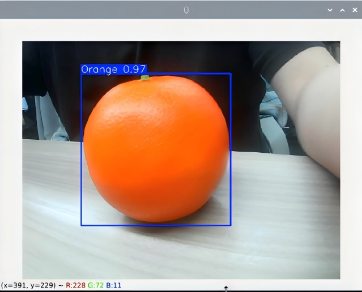Click the green stem on the orange
The height and width of the screenshot is (292, 362).
coord(145,78)
